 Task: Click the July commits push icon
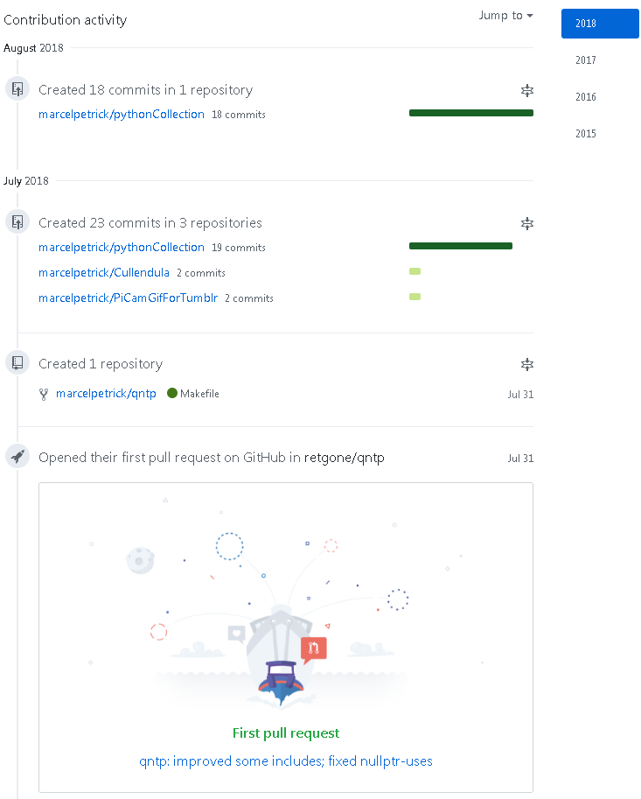click(x=17, y=222)
